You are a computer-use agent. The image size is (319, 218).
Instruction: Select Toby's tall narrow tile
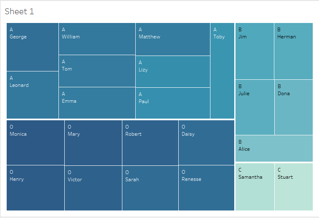(222, 71)
